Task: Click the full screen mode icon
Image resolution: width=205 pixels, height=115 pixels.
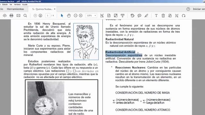Action: 116,16
